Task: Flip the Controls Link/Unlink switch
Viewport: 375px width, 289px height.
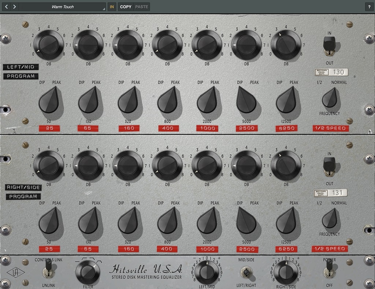Action: (49, 269)
